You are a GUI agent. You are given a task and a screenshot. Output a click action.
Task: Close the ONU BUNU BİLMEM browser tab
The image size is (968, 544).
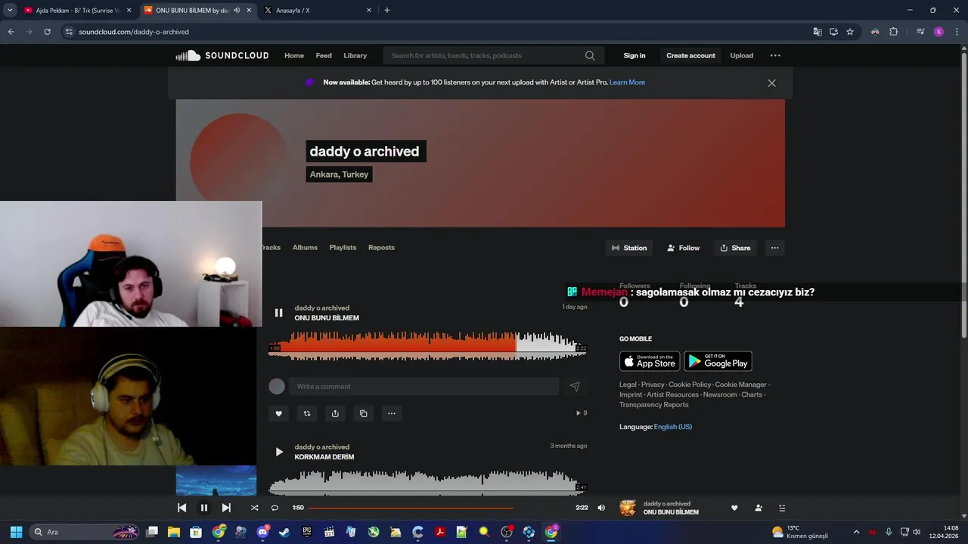tap(249, 11)
